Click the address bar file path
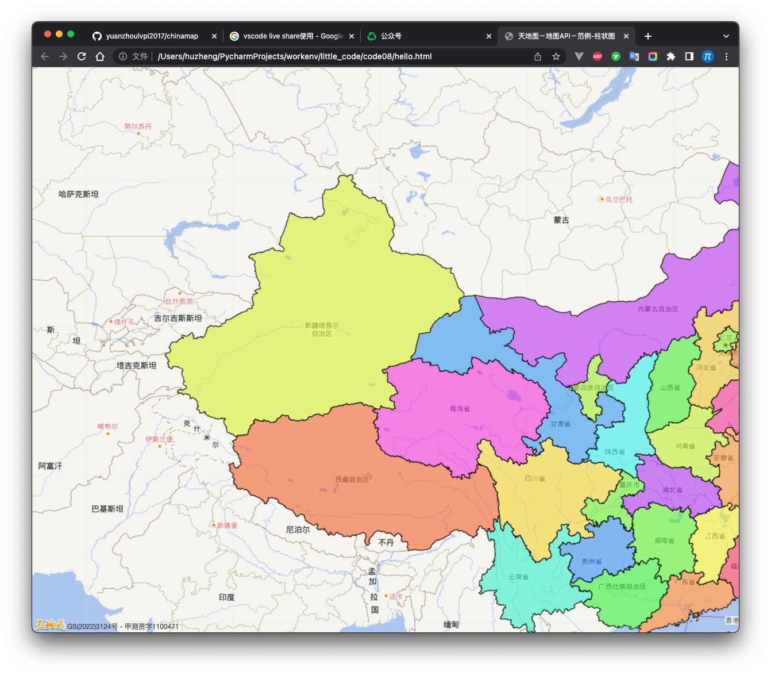The height and width of the screenshot is (675, 771). [x=295, y=56]
